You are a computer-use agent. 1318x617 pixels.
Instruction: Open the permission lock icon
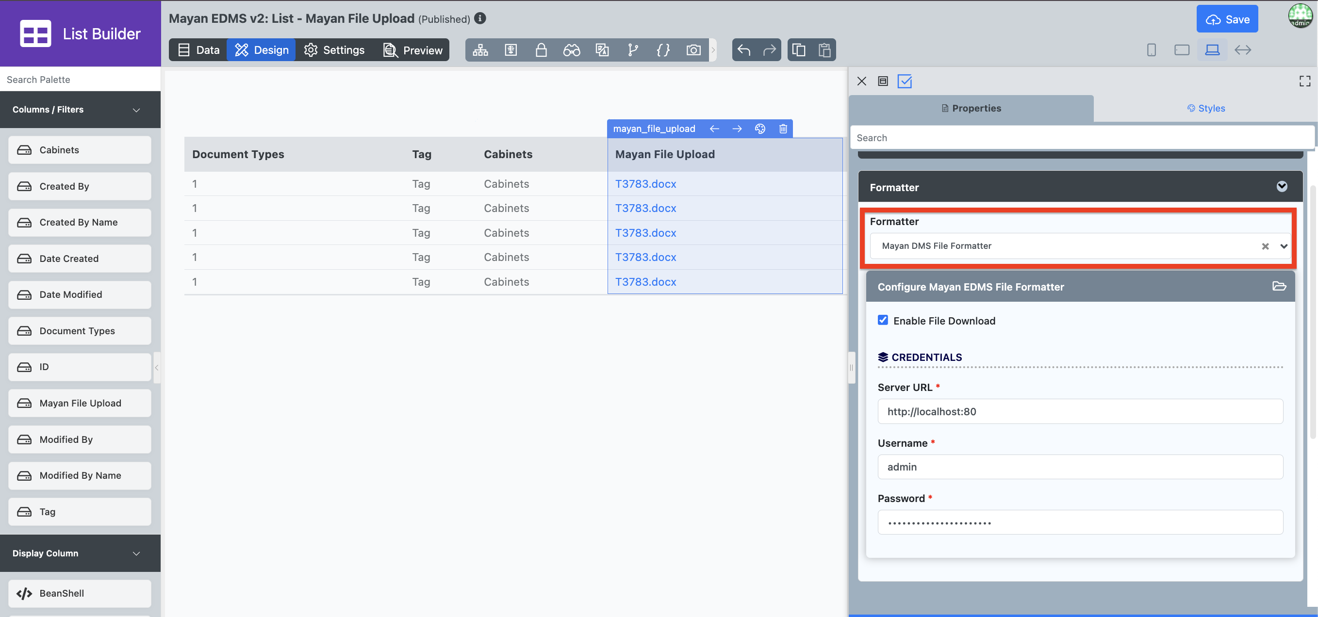541,50
